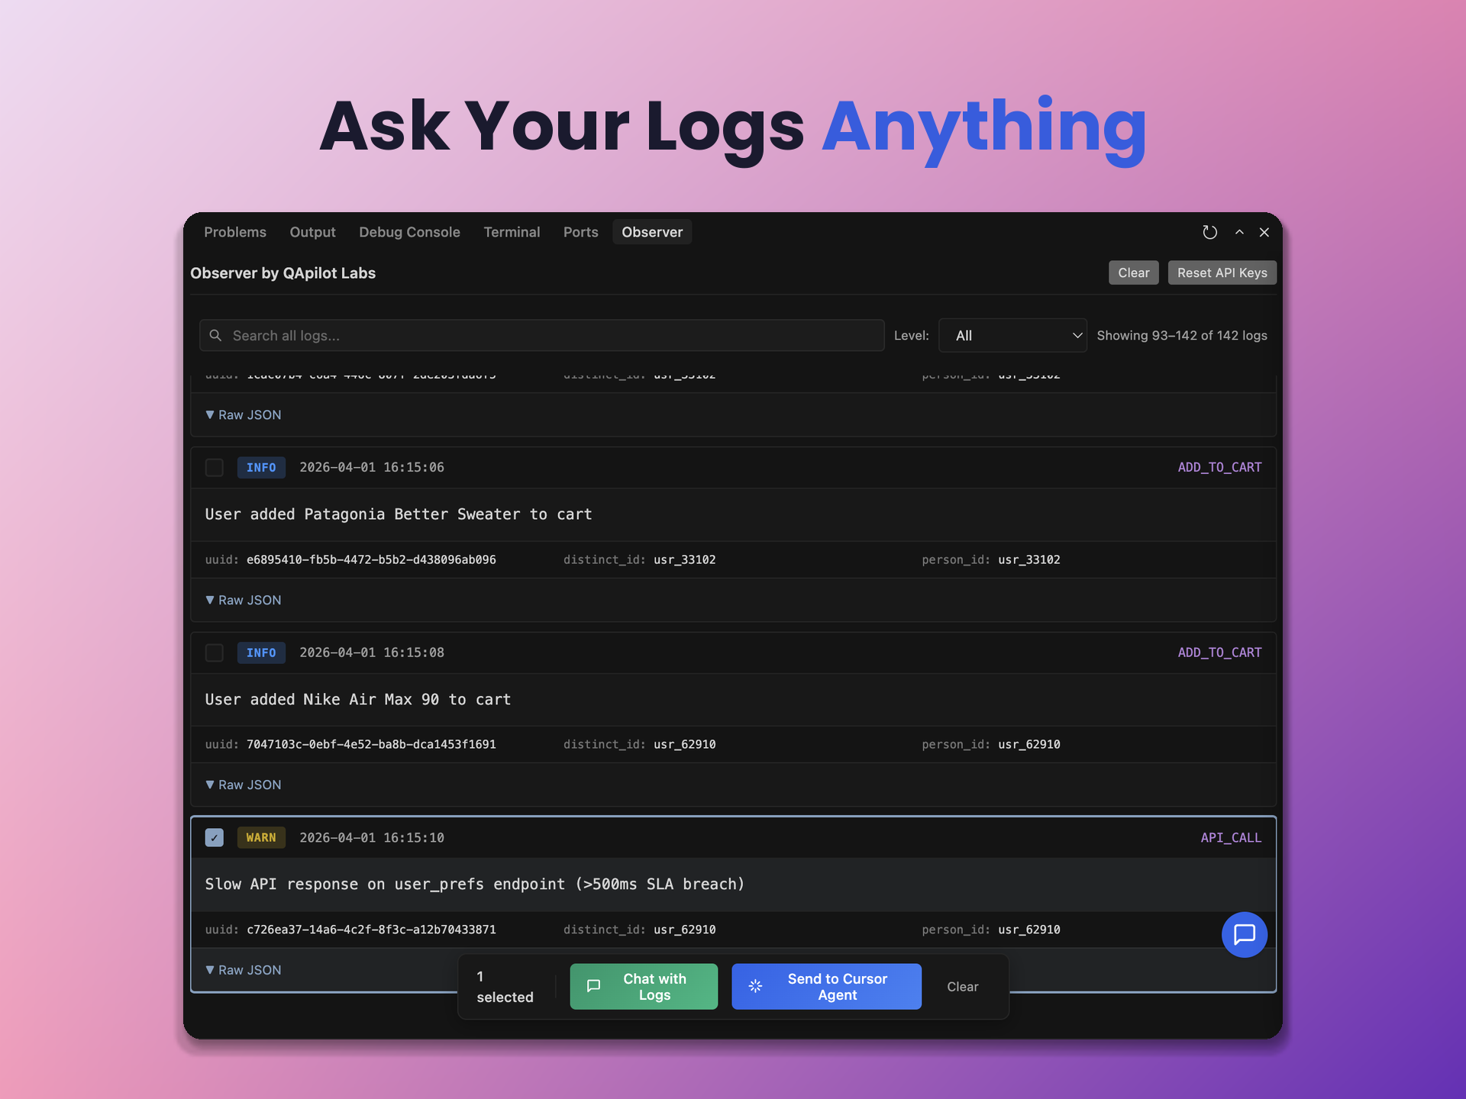Viewport: 1466px width, 1099px height.
Task: Check the Patagonia Better Sweater log checkbox
Action: 215,467
